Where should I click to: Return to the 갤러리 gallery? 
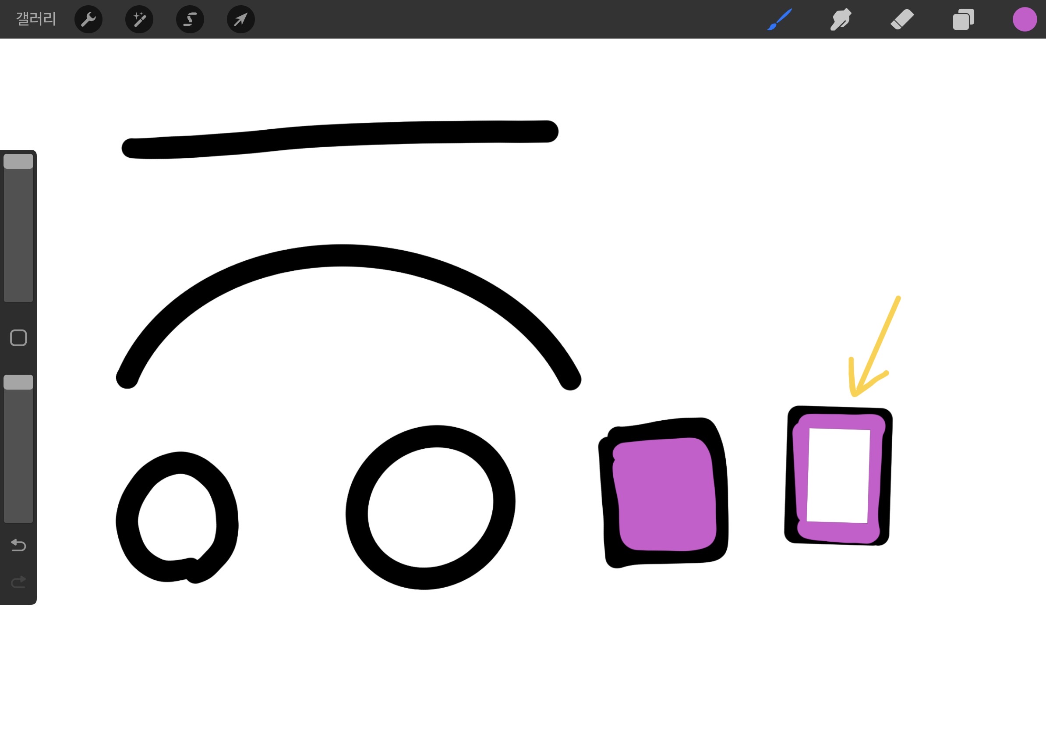pyautogui.click(x=35, y=19)
